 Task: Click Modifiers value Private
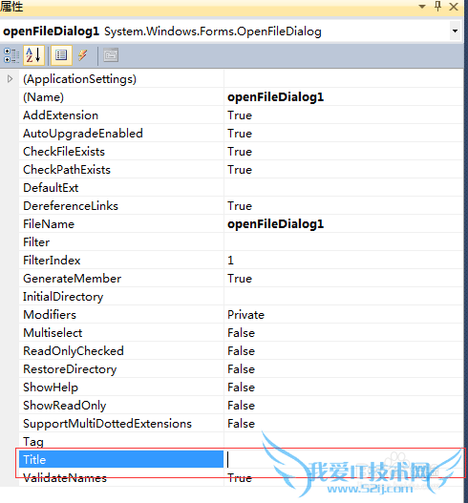coord(344,315)
